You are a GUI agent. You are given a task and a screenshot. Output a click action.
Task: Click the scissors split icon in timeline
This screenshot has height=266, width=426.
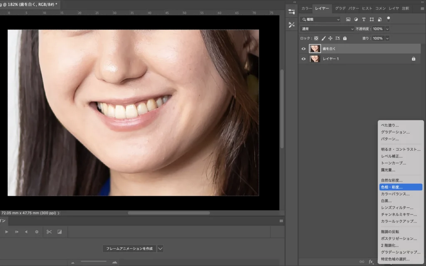point(49,232)
